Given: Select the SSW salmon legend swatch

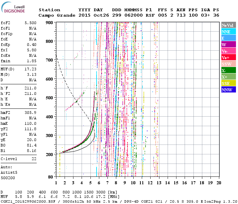Looking at the screenshot, I should [228, 64].
